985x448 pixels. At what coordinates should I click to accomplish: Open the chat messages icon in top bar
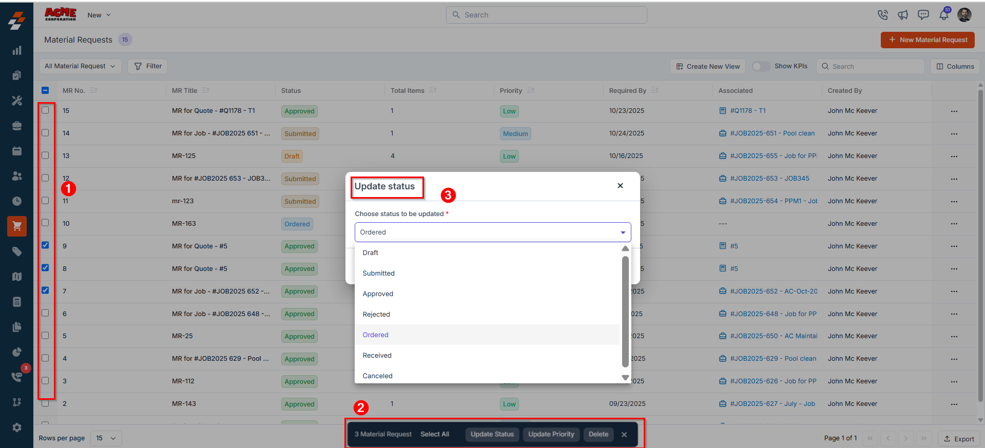tap(923, 15)
